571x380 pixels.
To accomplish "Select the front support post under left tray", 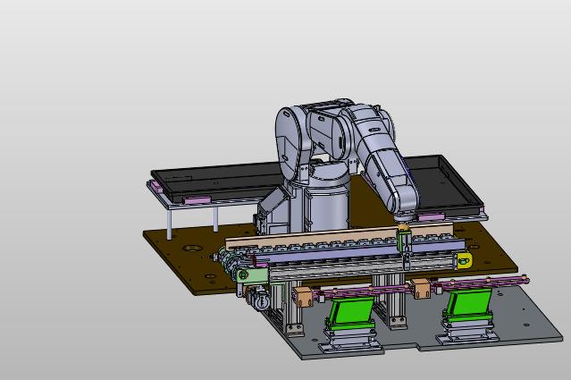I will tap(169, 224).
